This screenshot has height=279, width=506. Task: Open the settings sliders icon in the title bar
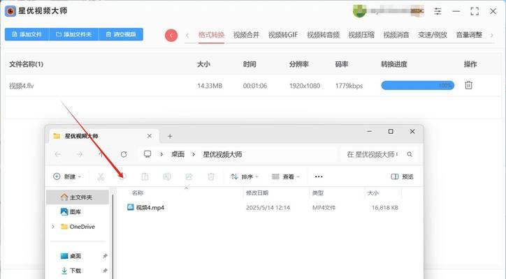tap(438, 12)
